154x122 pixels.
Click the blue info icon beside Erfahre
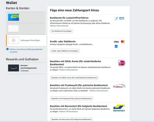7,49
